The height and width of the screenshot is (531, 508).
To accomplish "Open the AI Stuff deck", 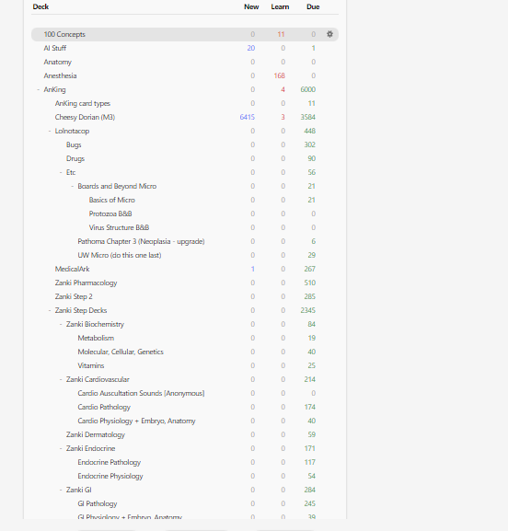I will [x=55, y=48].
